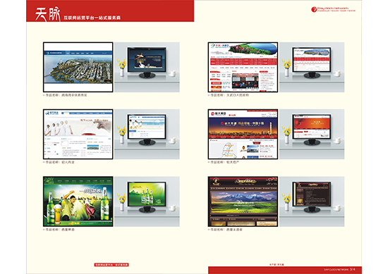Image resolution: width=388 pixels, height=274 pixels.
Task: Open the monitor photo showing the beach-themed blue site
Action: tap(147, 134)
